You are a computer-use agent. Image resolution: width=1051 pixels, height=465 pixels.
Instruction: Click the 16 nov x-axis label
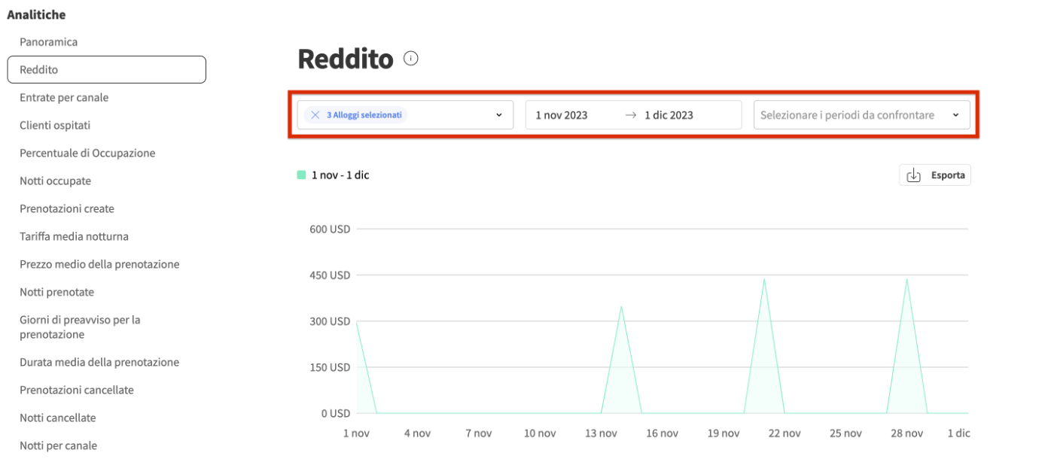663,433
